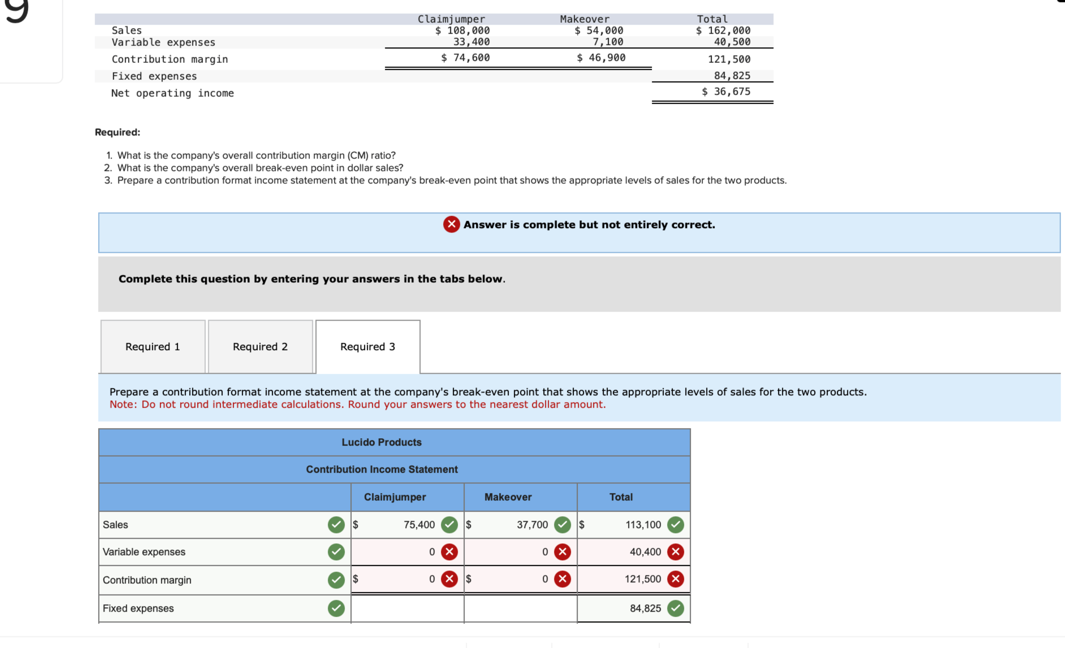Image resolution: width=1065 pixels, height=648 pixels.
Task: Click the red rounding note text
Action: 357,405
